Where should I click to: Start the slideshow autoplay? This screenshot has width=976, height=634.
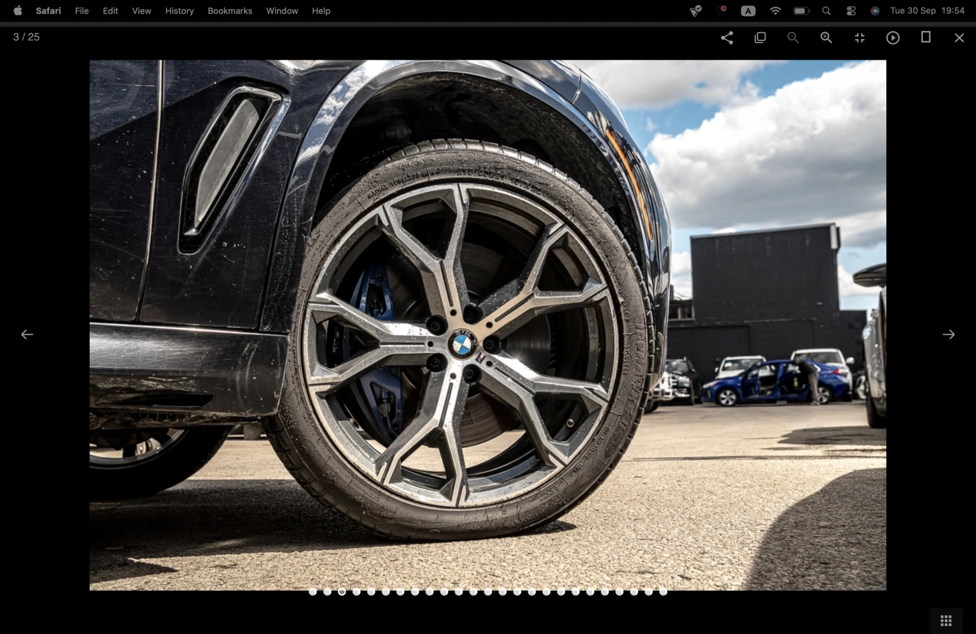tap(892, 38)
